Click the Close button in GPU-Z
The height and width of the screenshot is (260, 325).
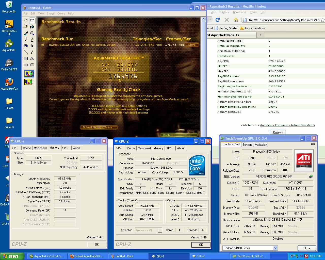coord(307,248)
